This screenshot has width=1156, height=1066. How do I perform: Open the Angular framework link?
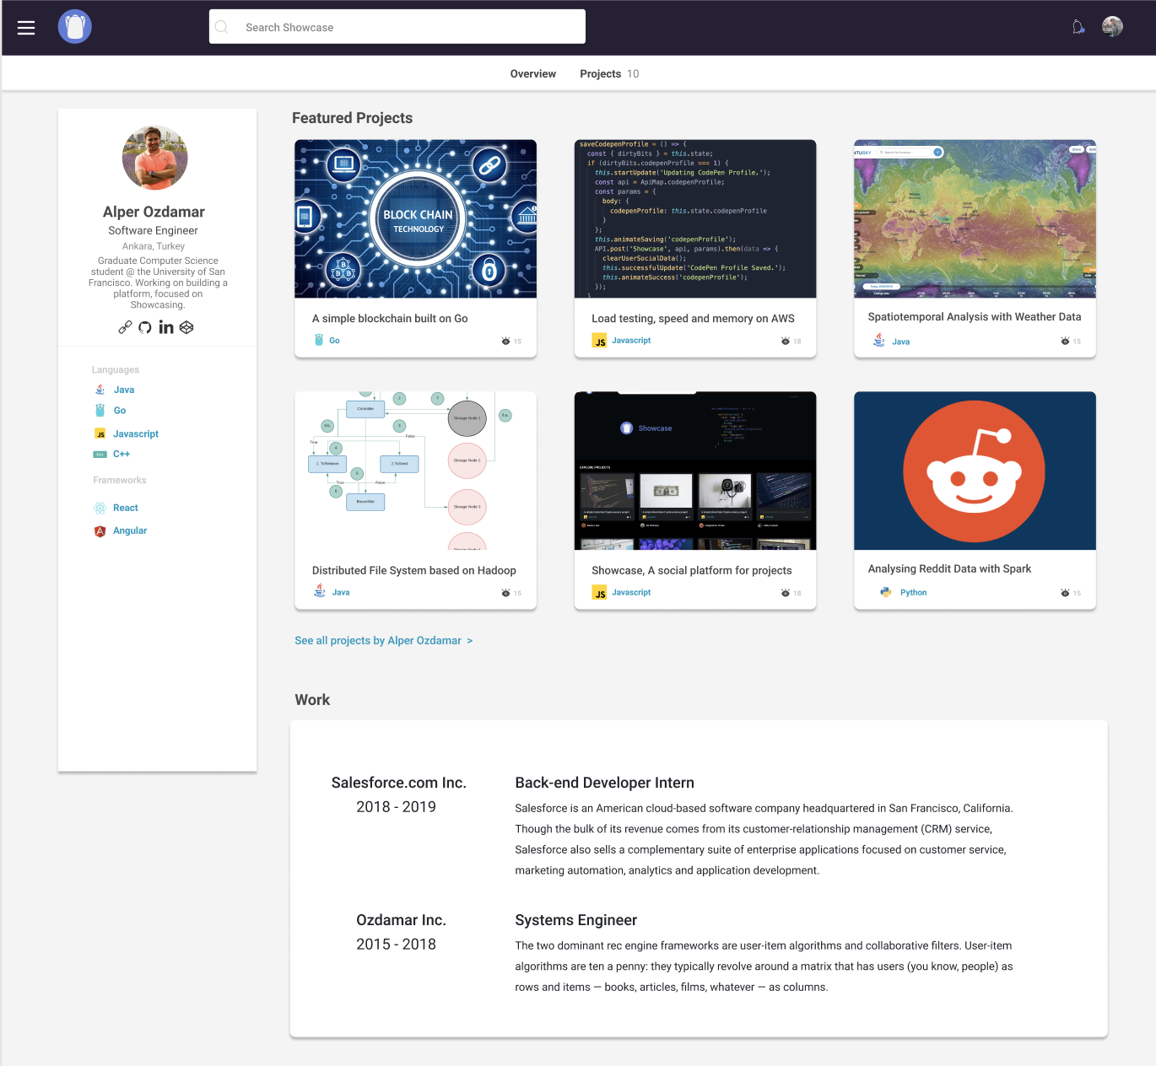[130, 530]
